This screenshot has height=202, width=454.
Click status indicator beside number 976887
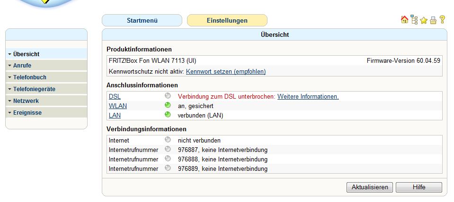[x=168, y=149]
